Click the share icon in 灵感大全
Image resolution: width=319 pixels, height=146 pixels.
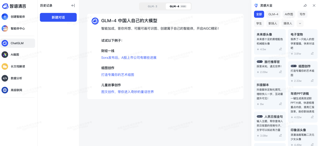(x=305, y=6)
